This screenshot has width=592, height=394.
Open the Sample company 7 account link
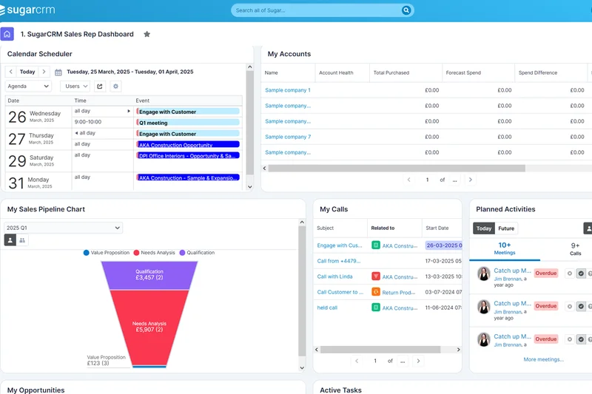(x=288, y=137)
